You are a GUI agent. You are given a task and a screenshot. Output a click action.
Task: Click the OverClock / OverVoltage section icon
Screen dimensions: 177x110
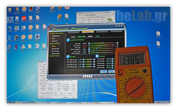(x=68, y=40)
